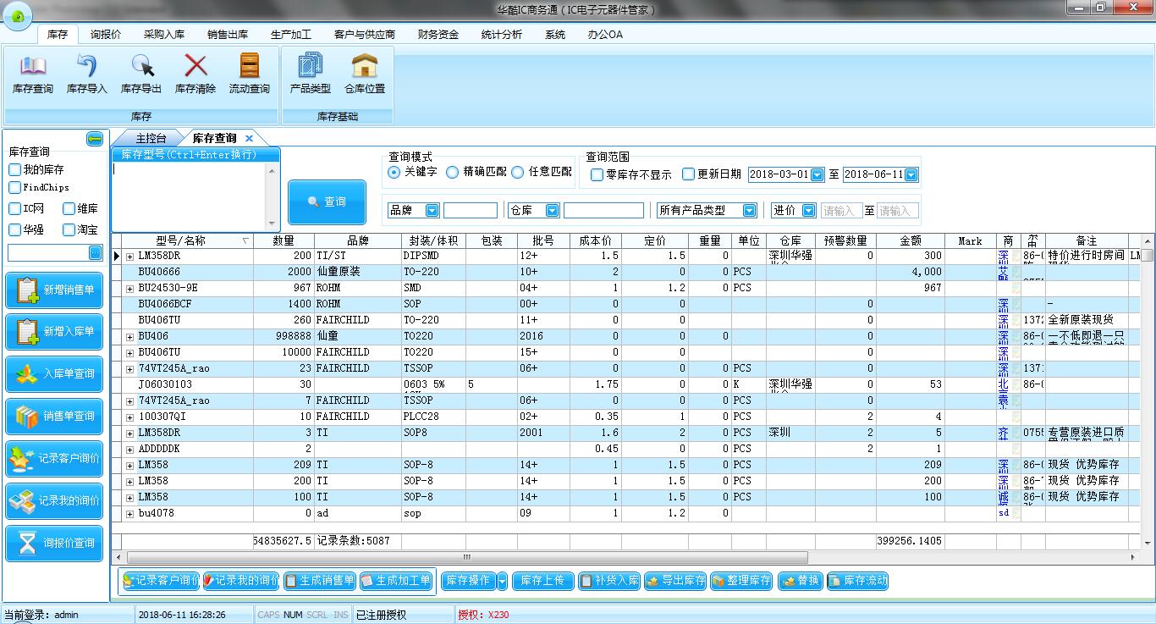Open the 2018-03-01 start date picker
Viewport: 1156px width, 624px height.
click(817, 174)
